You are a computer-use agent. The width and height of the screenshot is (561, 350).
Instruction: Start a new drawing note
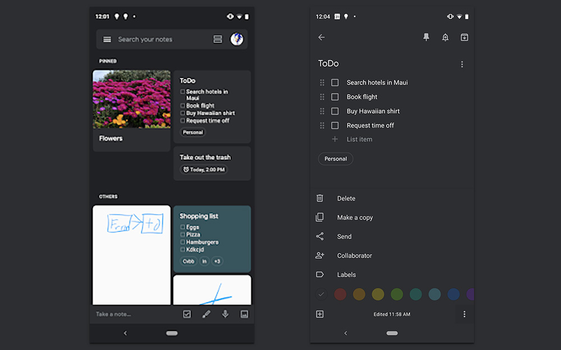pyautogui.click(x=206, y=314)
